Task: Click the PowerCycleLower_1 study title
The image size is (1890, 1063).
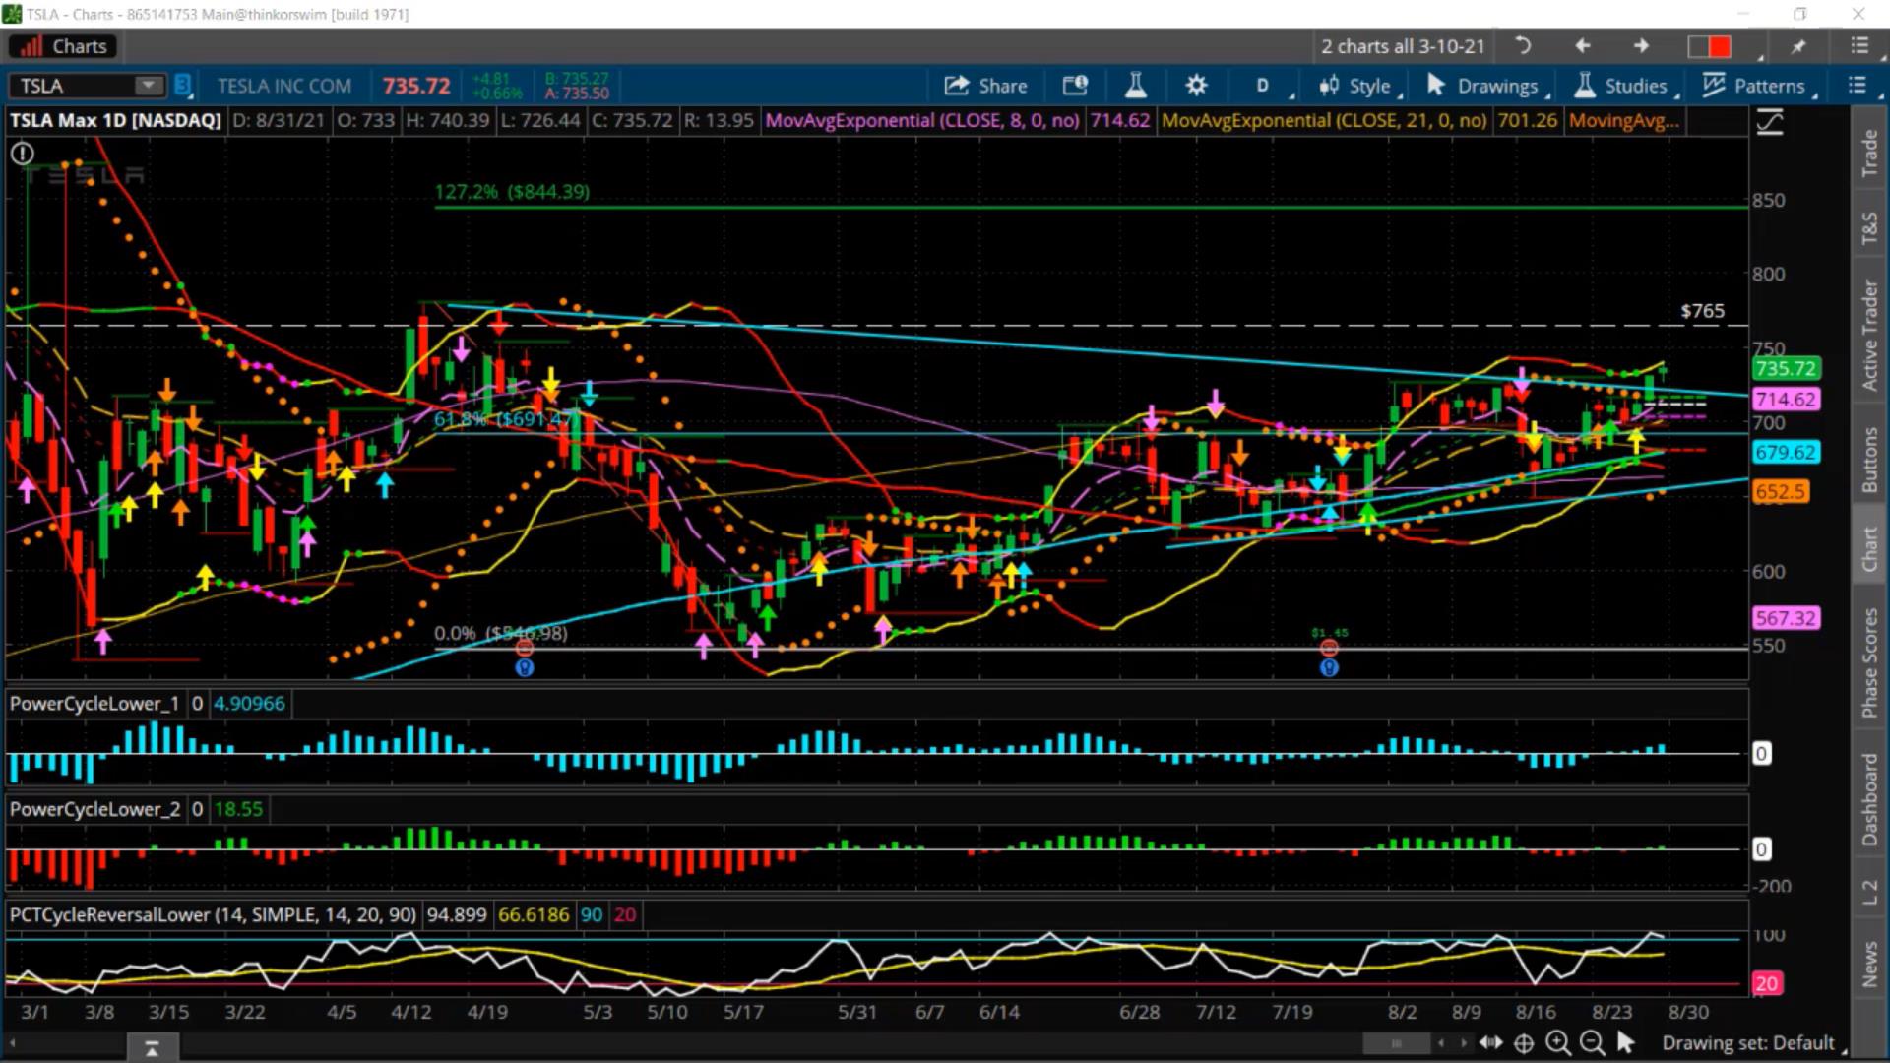Action: 94,704
